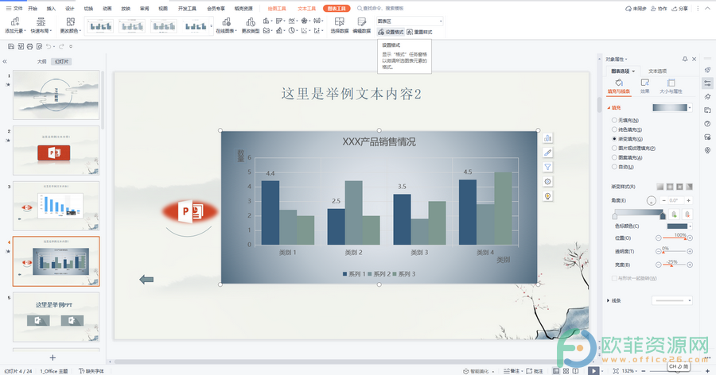
Task: Collapse the 填充 fill section
Action: pos(609,108)
